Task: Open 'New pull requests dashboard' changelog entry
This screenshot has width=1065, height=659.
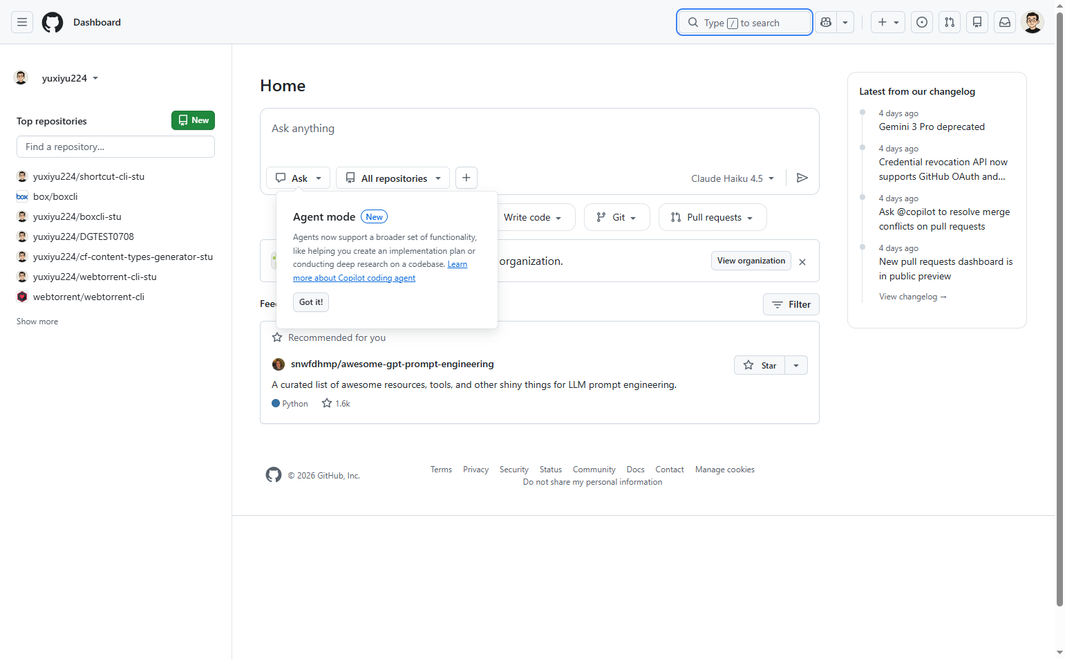Action: (x=945, y=269)
